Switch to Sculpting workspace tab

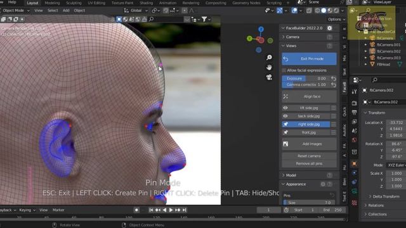74,3
